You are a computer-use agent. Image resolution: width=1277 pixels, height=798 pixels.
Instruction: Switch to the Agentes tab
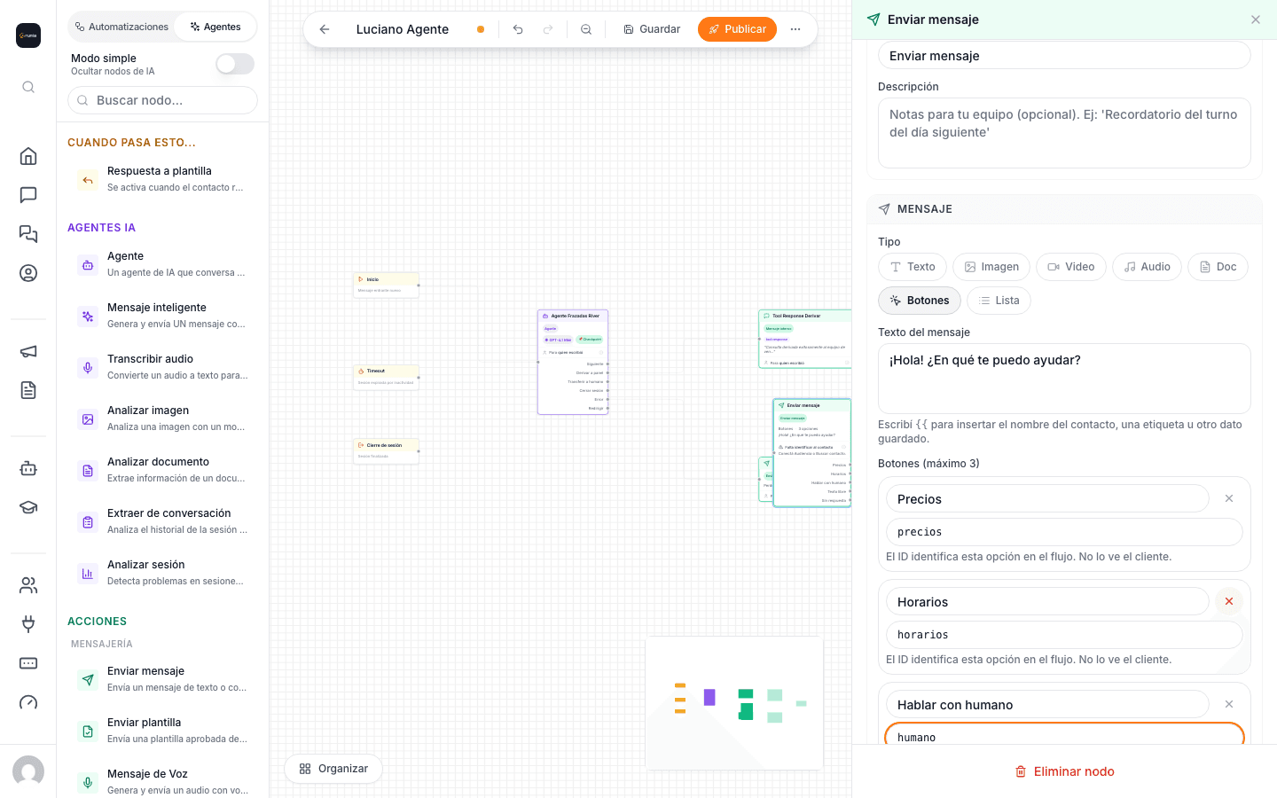pyautogui.click(x=215, y=27)
